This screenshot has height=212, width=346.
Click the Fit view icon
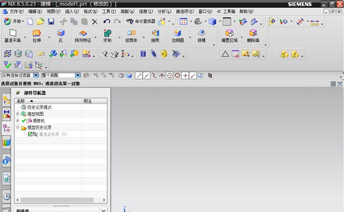pos(183,22)
